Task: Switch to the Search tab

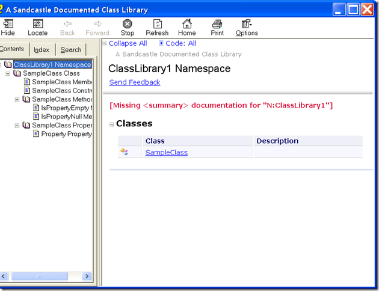Action: click(71, 50)
